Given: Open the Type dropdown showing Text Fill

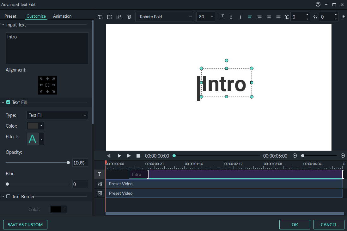Looking at the screenshot, I should pos(57,115).
